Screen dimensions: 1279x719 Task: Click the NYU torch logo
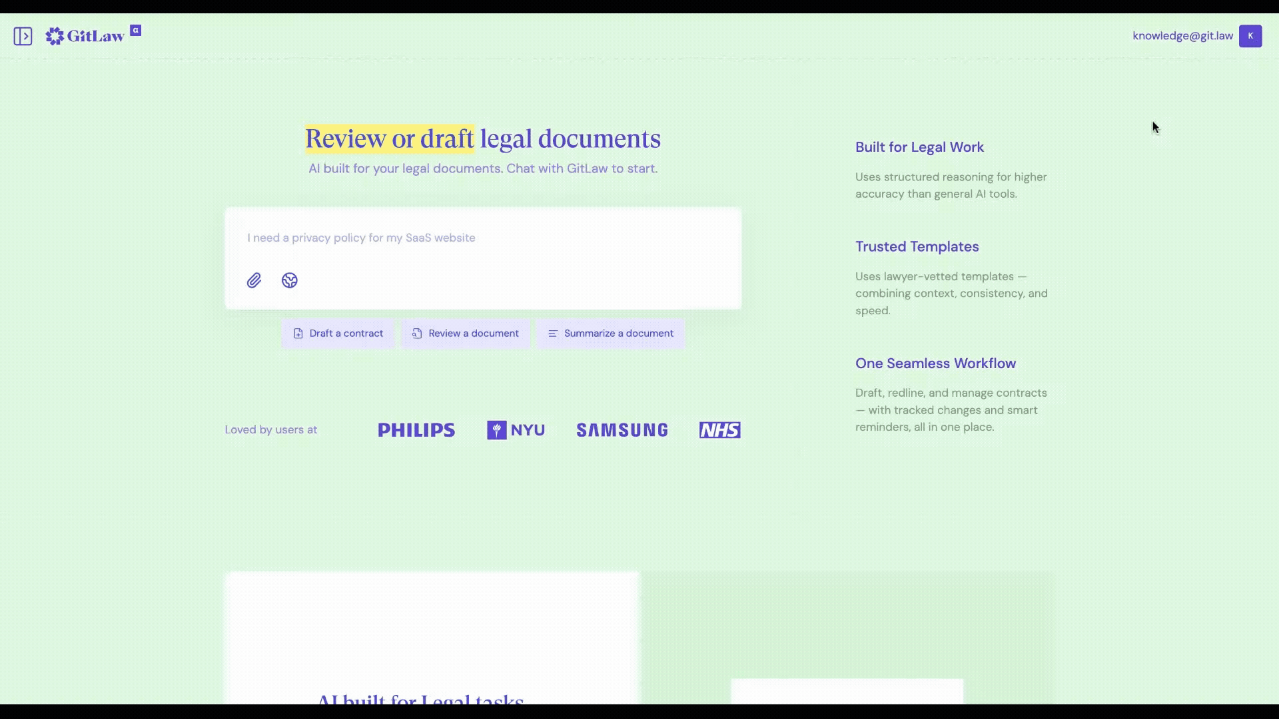(497, 430)
